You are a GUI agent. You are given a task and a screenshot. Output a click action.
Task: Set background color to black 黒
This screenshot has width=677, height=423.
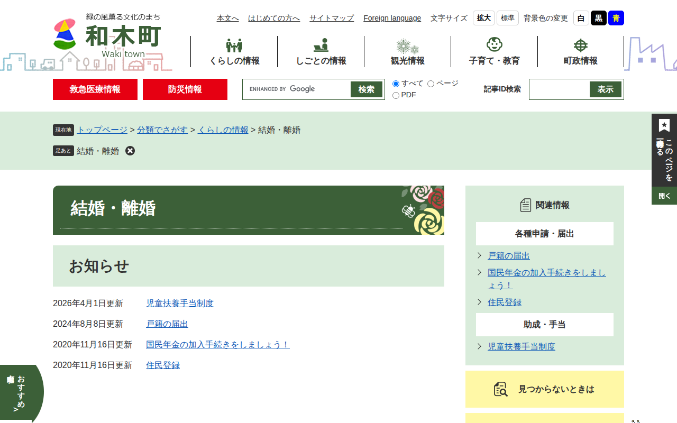tap(599, 18)
